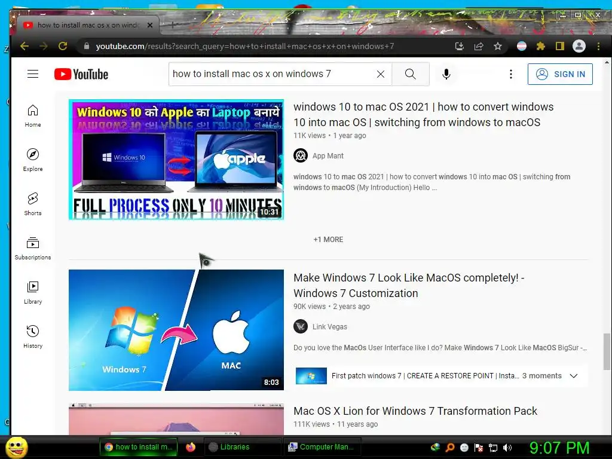612x459 pixels.
Task: Click the Chrome taskbar window button
Action: 139,447
